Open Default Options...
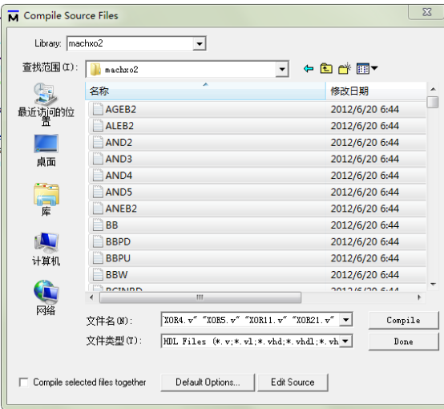 coord(208,383)
